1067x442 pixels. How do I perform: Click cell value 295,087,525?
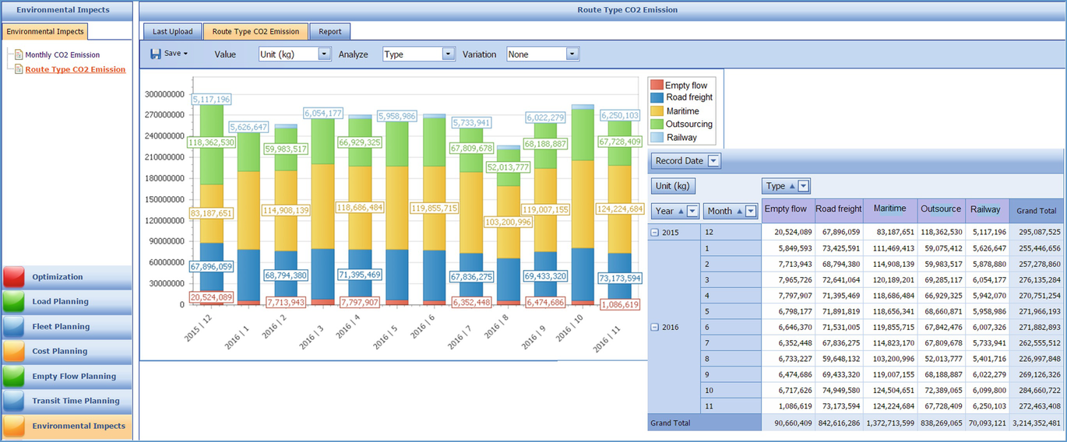point(1037,232)
